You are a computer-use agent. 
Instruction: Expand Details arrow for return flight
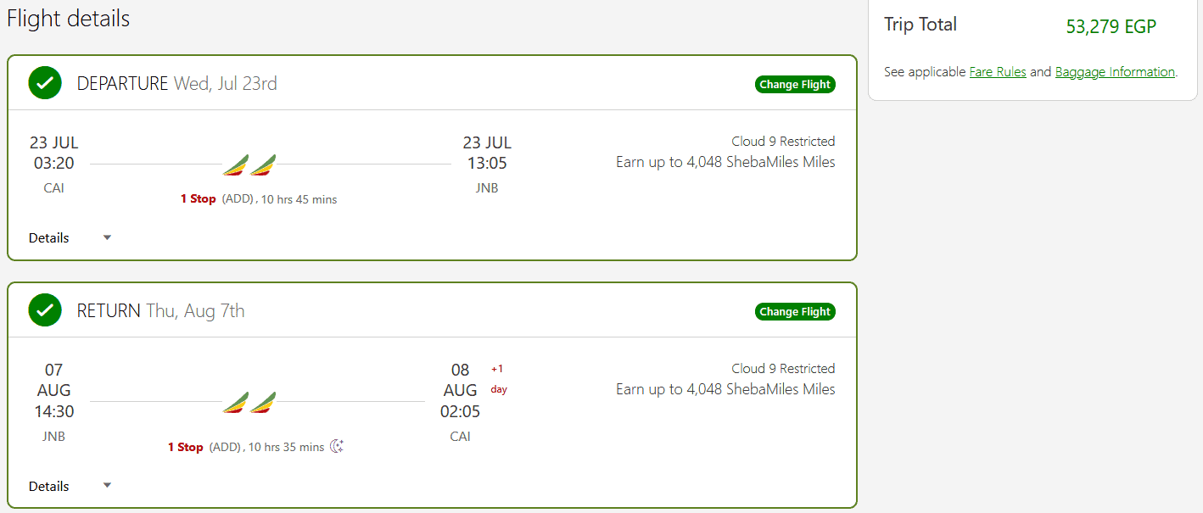click(x=107, y=486)
